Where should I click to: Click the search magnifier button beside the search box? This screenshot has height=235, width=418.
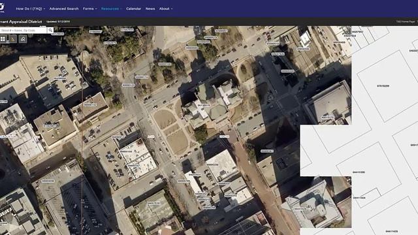50,31
